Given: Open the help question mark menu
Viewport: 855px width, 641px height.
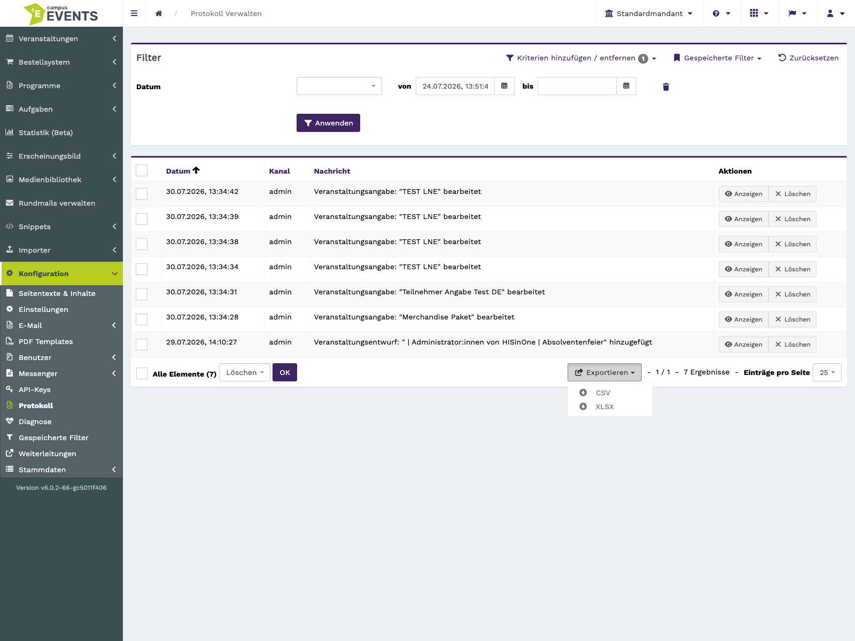Looking at the screenshot, I should pyautogui.click(x=721, y=13).
